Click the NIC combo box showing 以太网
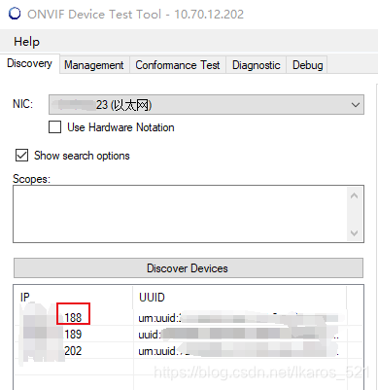The width and height of the screenshot is (378, 390). tap(206, 105)
